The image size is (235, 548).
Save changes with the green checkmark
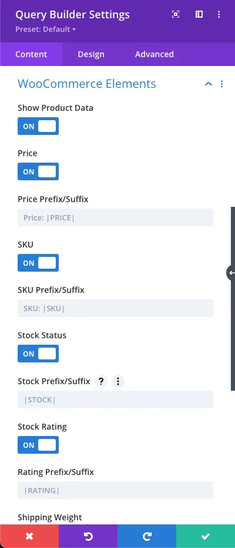tap(206, 536)
